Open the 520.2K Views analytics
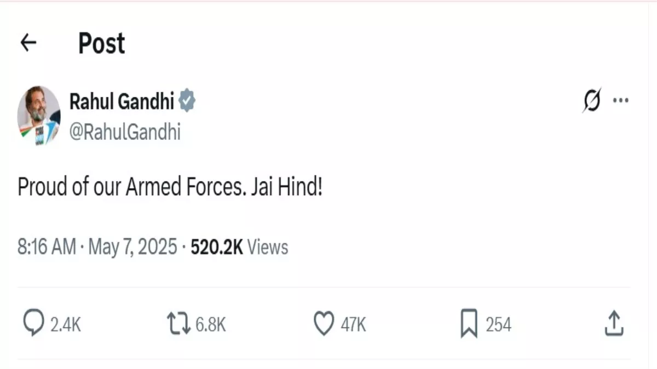657x369 pixels. coord(239,247)
